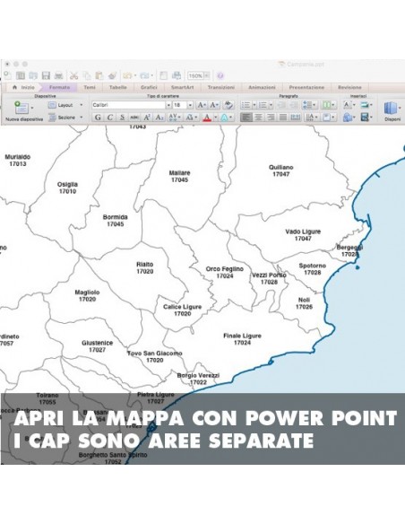Open text direction dropdown
405x524 pixels.
pyautogui.click(x=312, y=118)
